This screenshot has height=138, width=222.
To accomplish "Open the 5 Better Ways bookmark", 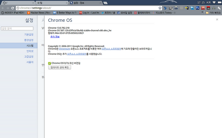I will click(65, 13).
